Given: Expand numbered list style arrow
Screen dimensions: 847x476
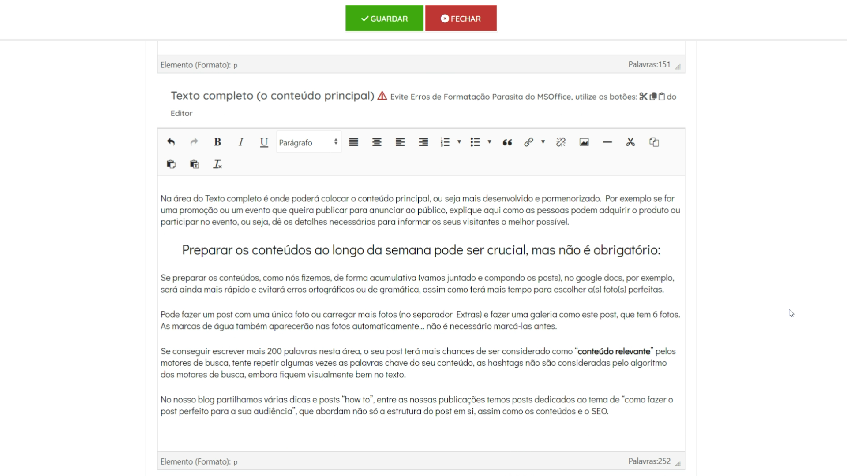Looking at the screenshot, I should pos(459,142).
